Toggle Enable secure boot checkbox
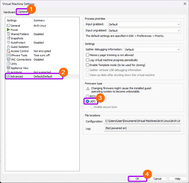 tap(92, 107)
